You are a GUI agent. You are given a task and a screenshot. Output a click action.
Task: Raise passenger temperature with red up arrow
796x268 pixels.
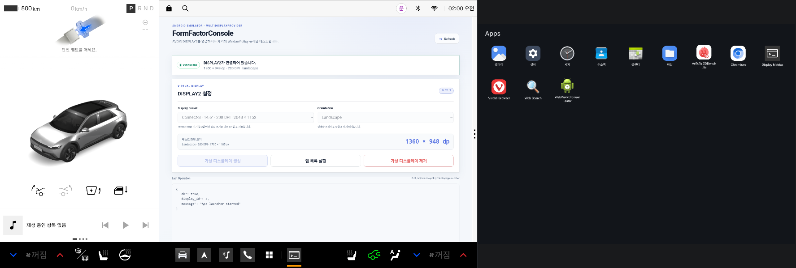(463, 255)
